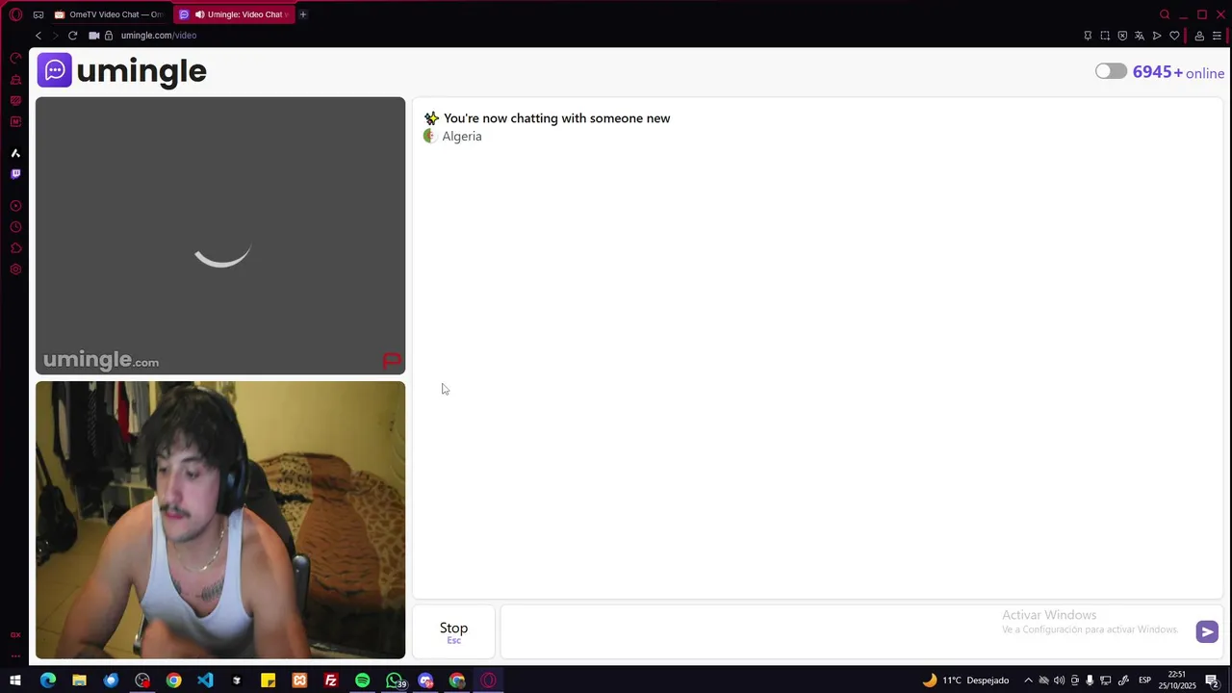The width and height of the screenshot is (1232, 693).
Task: Open the easy setup sliders icon
Action: pos(1217,36)
